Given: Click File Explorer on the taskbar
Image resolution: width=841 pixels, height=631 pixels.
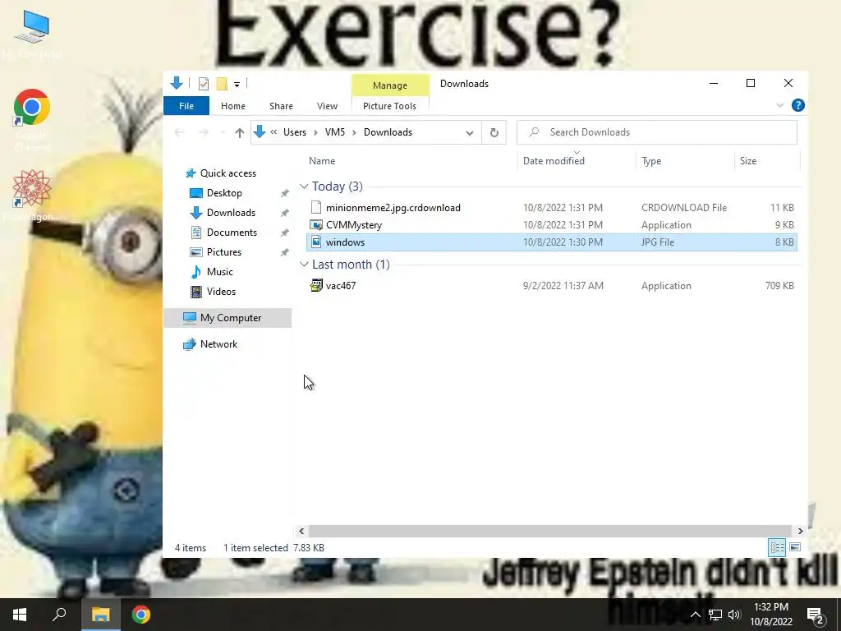Looking at the screenshot, I should click(100, 615).
